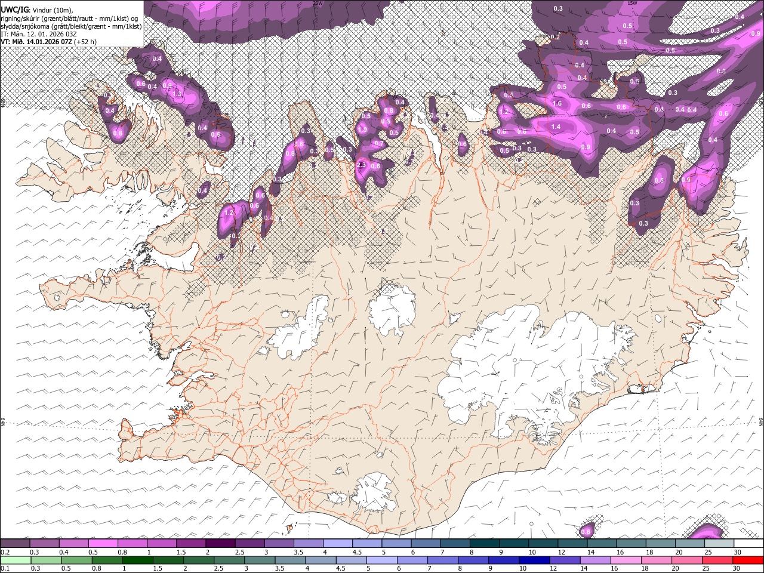Click the '25' label on the lower legend

click(x=706, y=568)
